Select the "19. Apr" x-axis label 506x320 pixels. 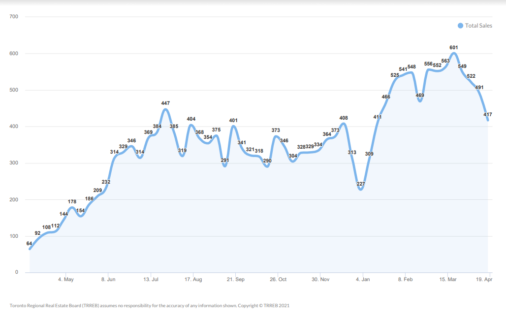tap(484, 279)
